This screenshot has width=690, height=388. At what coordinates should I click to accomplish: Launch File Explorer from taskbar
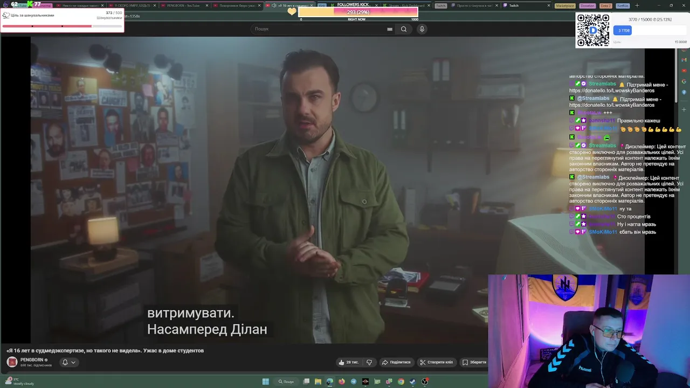point(318,382)
